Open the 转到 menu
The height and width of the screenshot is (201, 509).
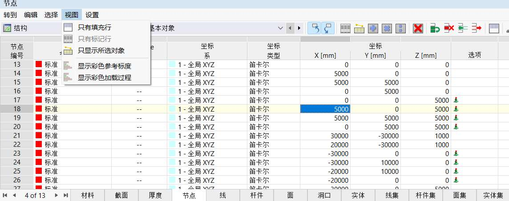click(10, 15)
